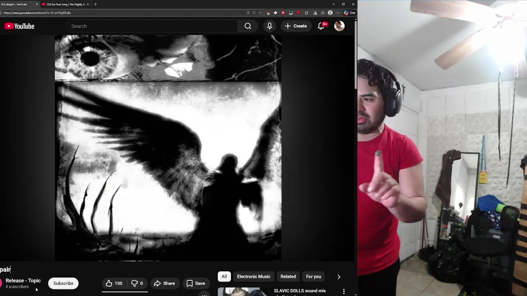
Task: Share this video
Action: 164,283
